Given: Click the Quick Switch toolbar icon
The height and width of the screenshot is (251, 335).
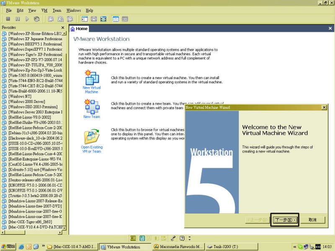Looking at the screenshot, I should [x=94, y=19].
